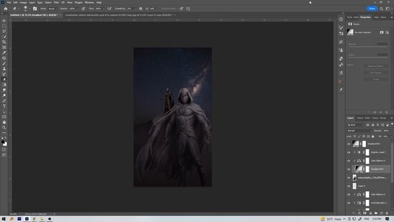Click the background color swatch
Image resolution: width=394 pixels, height=222 pixels.
(6, 144)
